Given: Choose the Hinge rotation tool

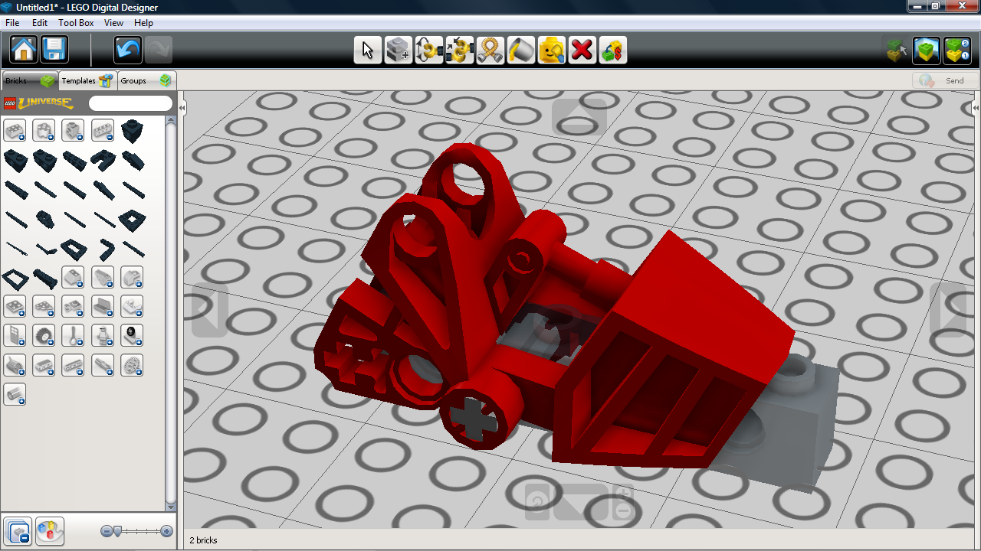Looking at the screenshot, I should (429, 51).
